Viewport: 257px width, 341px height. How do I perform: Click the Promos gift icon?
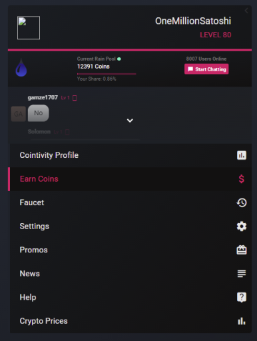242,250
